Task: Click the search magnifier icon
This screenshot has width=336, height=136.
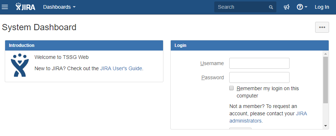Action: click(x=271, y=7)
